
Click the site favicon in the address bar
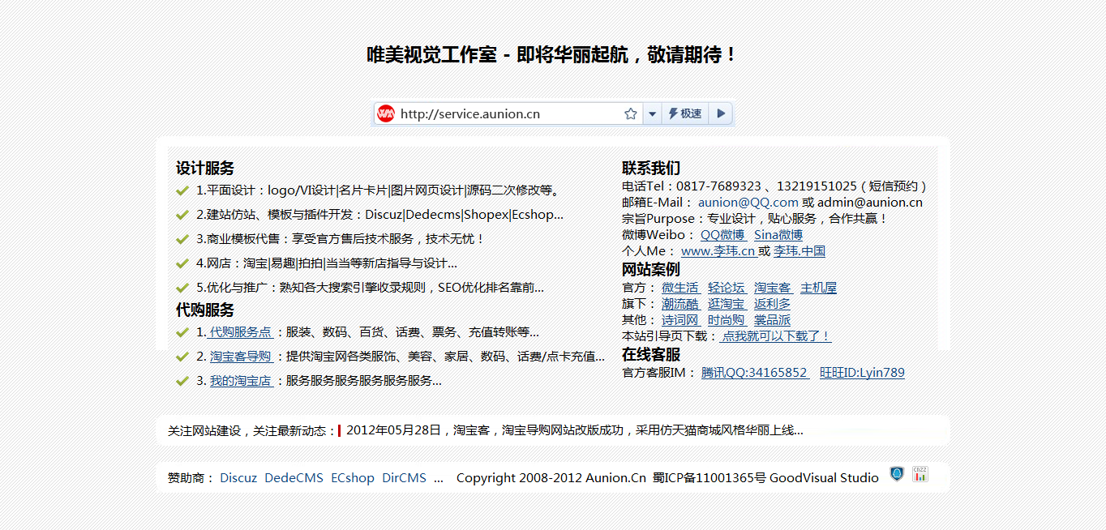click(384, 113)
